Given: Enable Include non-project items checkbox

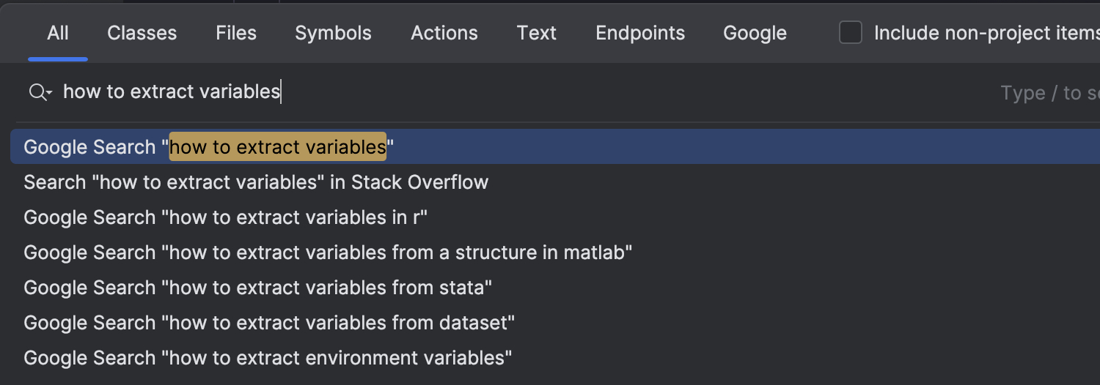Looking at the screenshot, I should [851, 33].
